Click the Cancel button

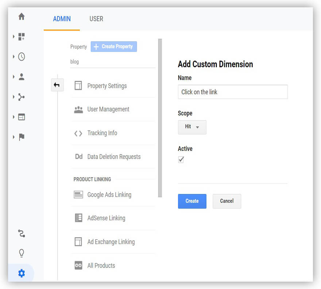point(227,201)
